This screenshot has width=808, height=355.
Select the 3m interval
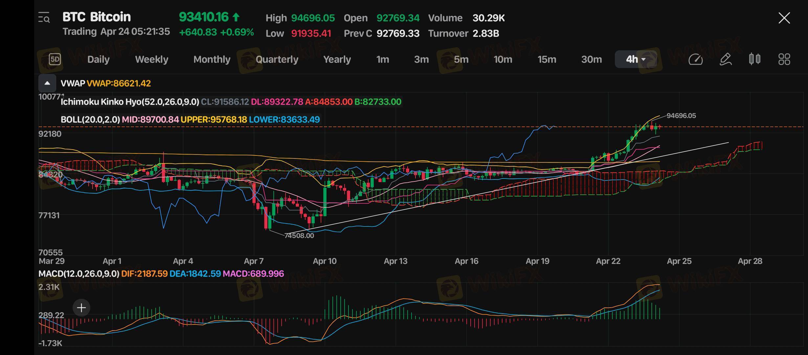coord(421,59)
